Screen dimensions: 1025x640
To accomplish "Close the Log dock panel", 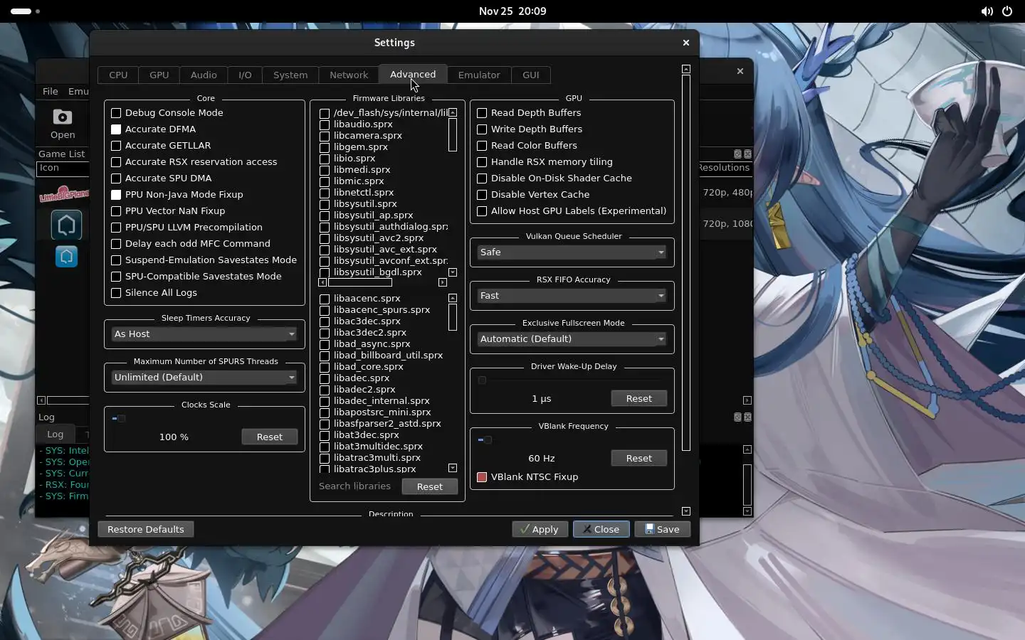I will click(x=747, y=417).
